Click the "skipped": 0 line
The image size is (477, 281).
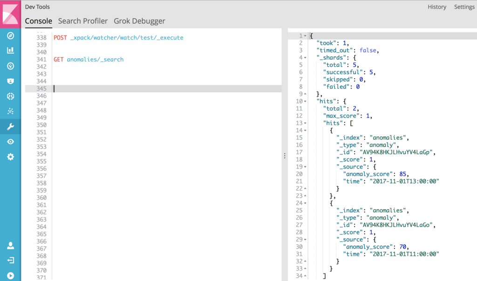pyautogui.click(x=344, y=80)
